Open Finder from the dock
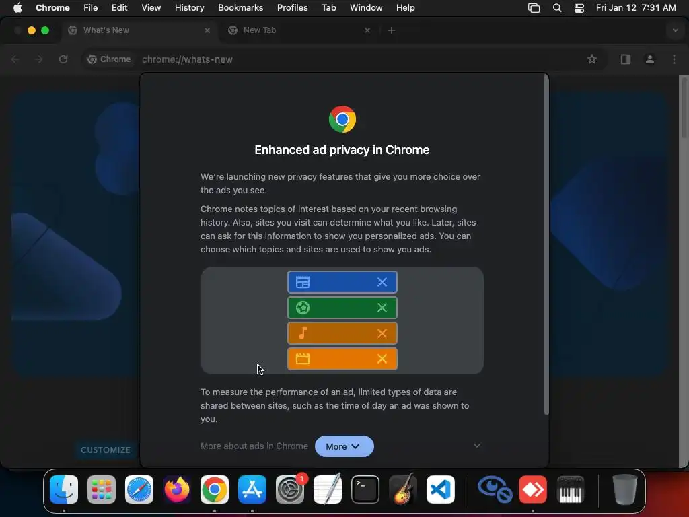689x517 pixels. click(64, 489)
